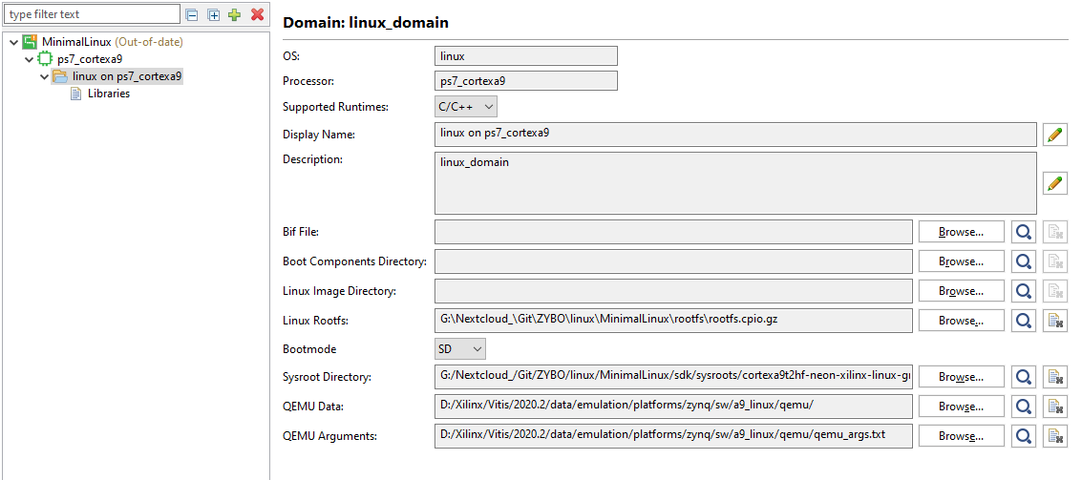Click the Domain: linux_domain heading
The height and width of the screenshot is (480, 1082).
tap(366, 23)
